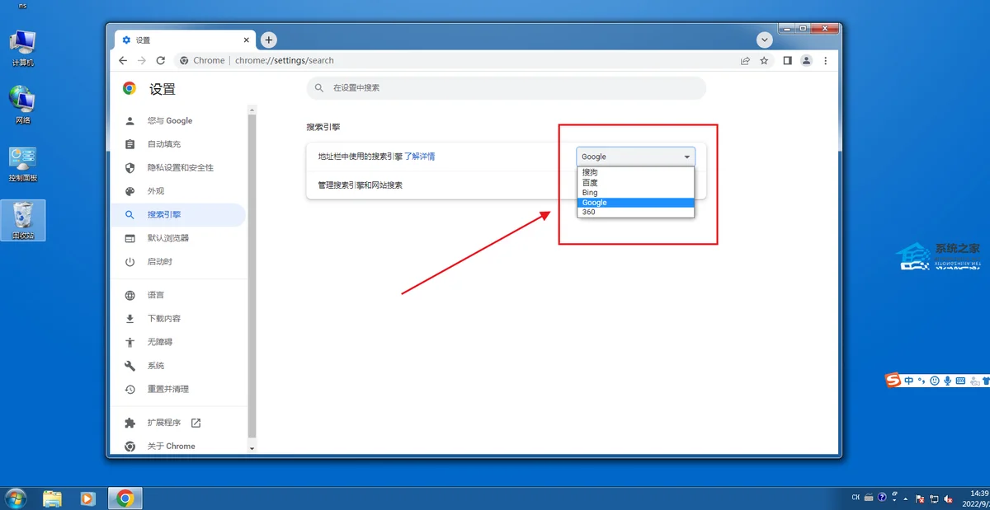
Task: Open 隐私设置和安全性 in sidebar
Action: [180, 167]
